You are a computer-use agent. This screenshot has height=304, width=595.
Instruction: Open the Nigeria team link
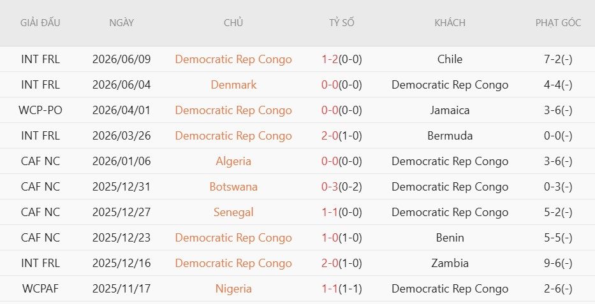(x=233, y=289)
